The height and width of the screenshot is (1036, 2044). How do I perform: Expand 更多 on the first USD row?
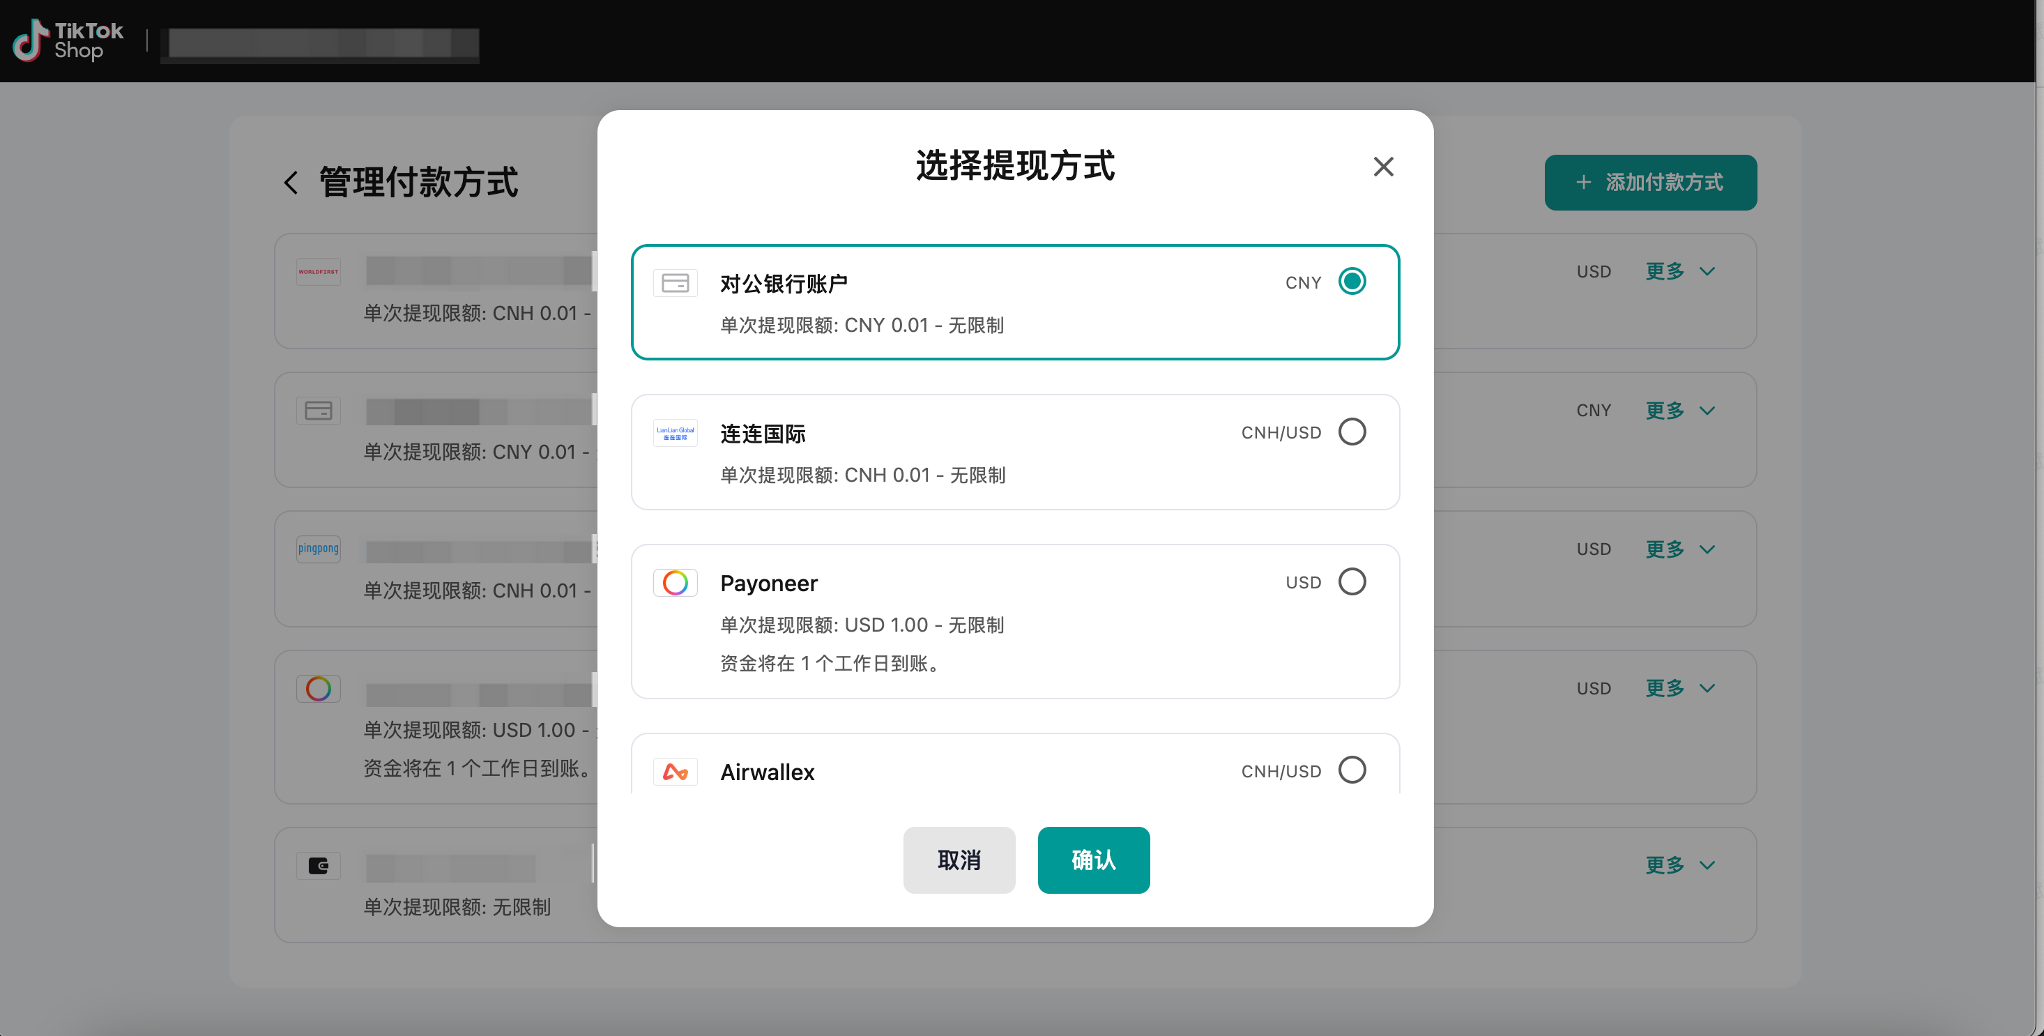(x=1680, y=271)
